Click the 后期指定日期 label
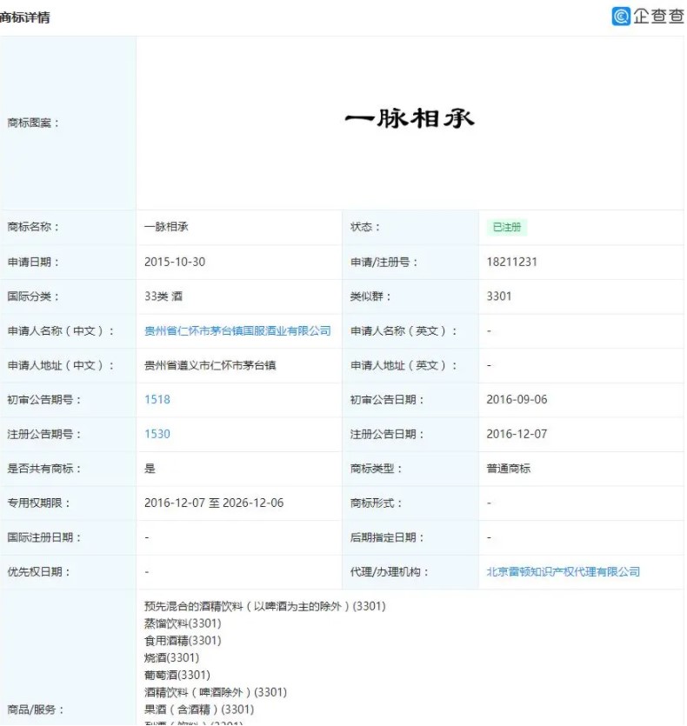 pos(387,537)
